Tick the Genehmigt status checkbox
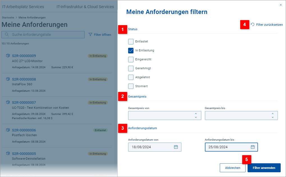Viewport: 286px width, 177px height. (131, 69)
